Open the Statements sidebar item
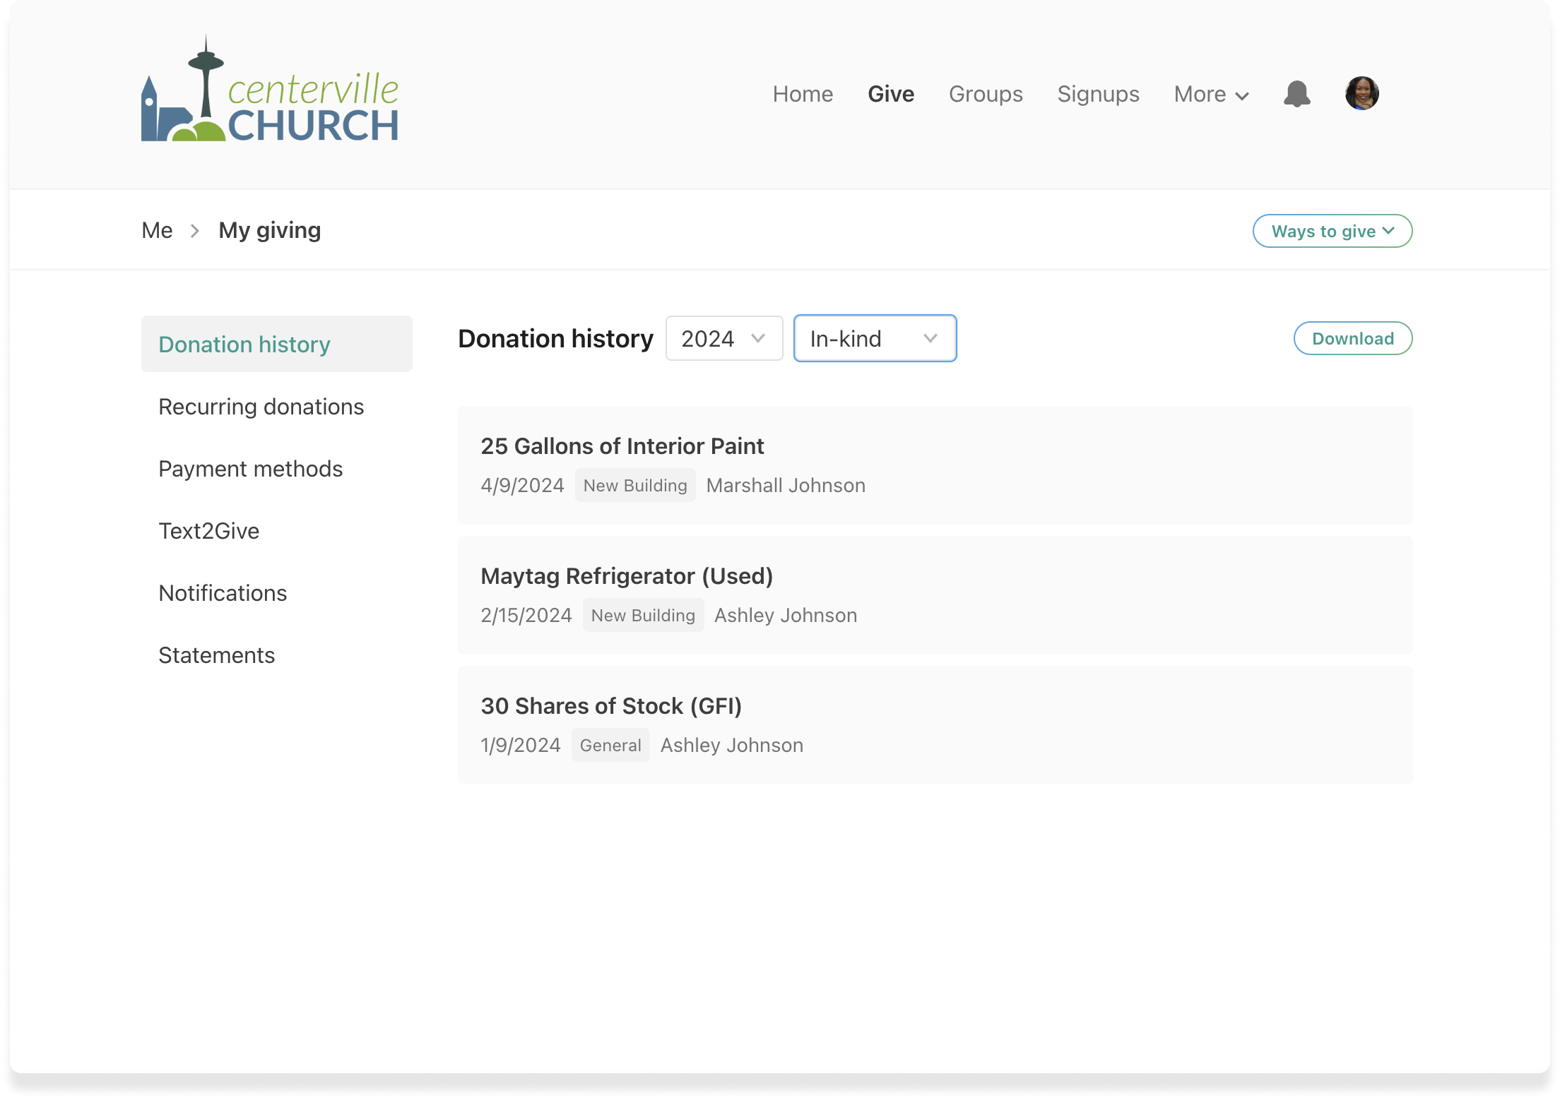The height and width of the screenshot is (1100, 1560). pos(216,656)
